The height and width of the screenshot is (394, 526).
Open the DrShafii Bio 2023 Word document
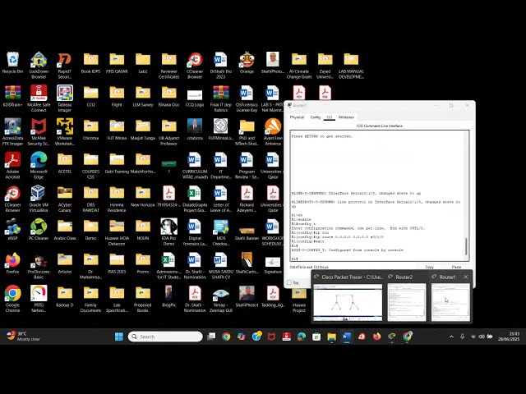click(221, 66)
